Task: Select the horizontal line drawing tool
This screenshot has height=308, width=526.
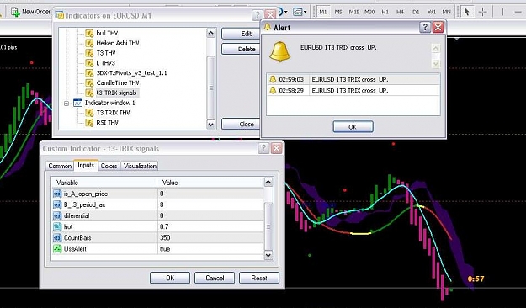Action: click(518, 12)
